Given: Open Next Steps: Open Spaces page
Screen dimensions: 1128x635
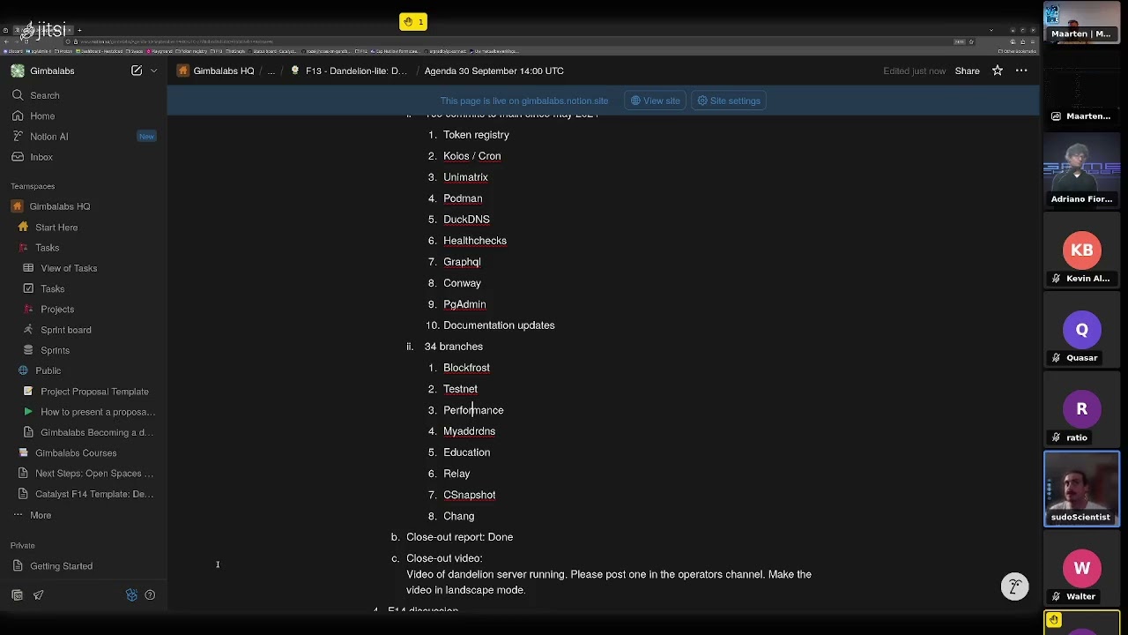Looking at the screenshot, I should [93, 474].
